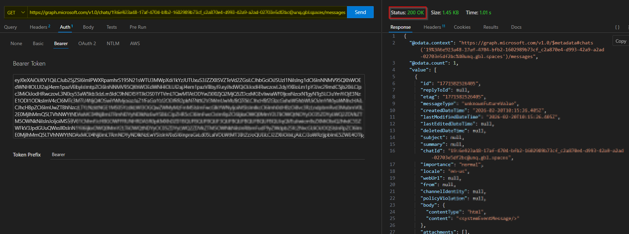Screen dimensions: 629x234
Task: Click the Size 1.45 KB text
Action: click(x=445, y=13)
